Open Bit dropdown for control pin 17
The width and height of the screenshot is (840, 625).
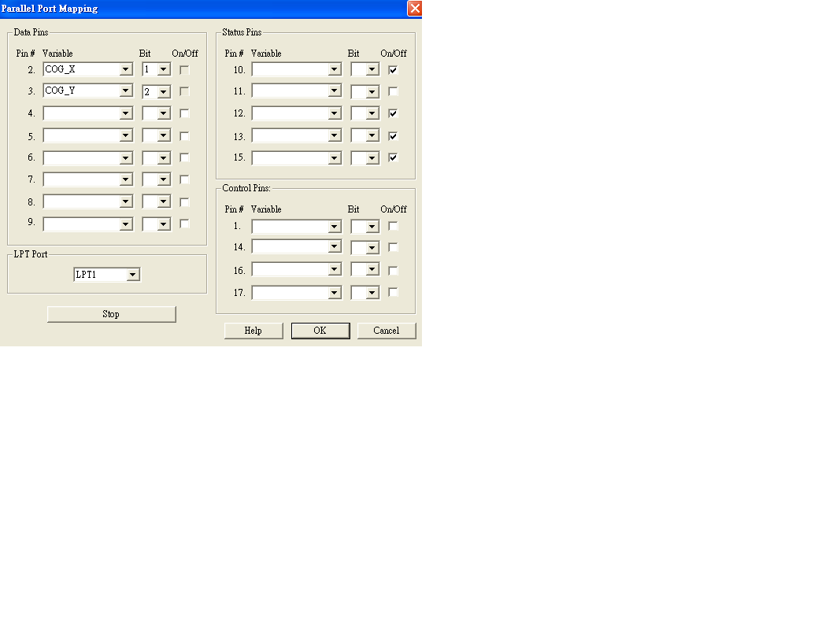(372, 294)
